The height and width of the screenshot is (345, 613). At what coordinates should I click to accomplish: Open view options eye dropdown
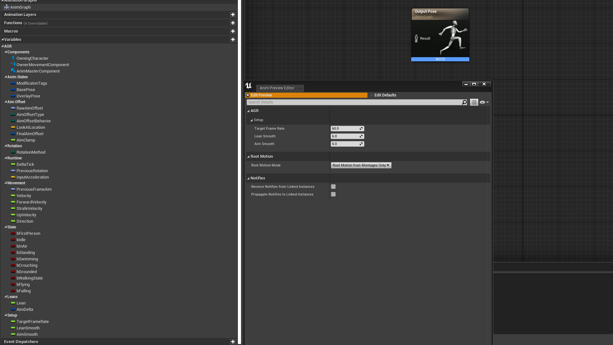pyautogui.click(x=484, y=102)
